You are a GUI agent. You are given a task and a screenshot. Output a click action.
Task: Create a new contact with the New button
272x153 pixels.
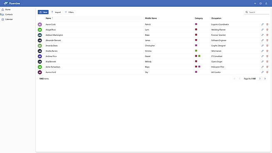(x=43, y=12)
